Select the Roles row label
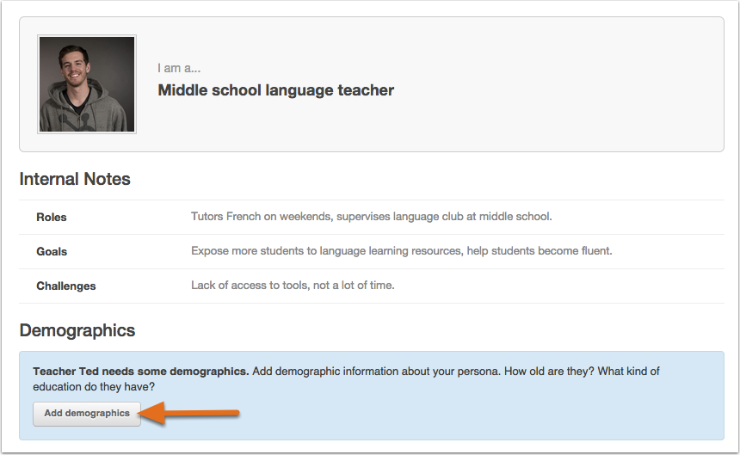Viewport: 740px width, 455px height. tap(52, 217)
